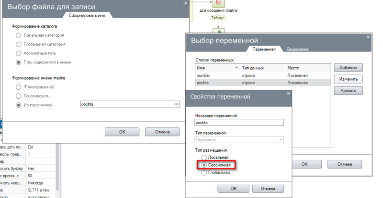Select the Сессионная placement radio button
Image resolution: width=383 pixels, height=198 pixels.
pos(205,165)
